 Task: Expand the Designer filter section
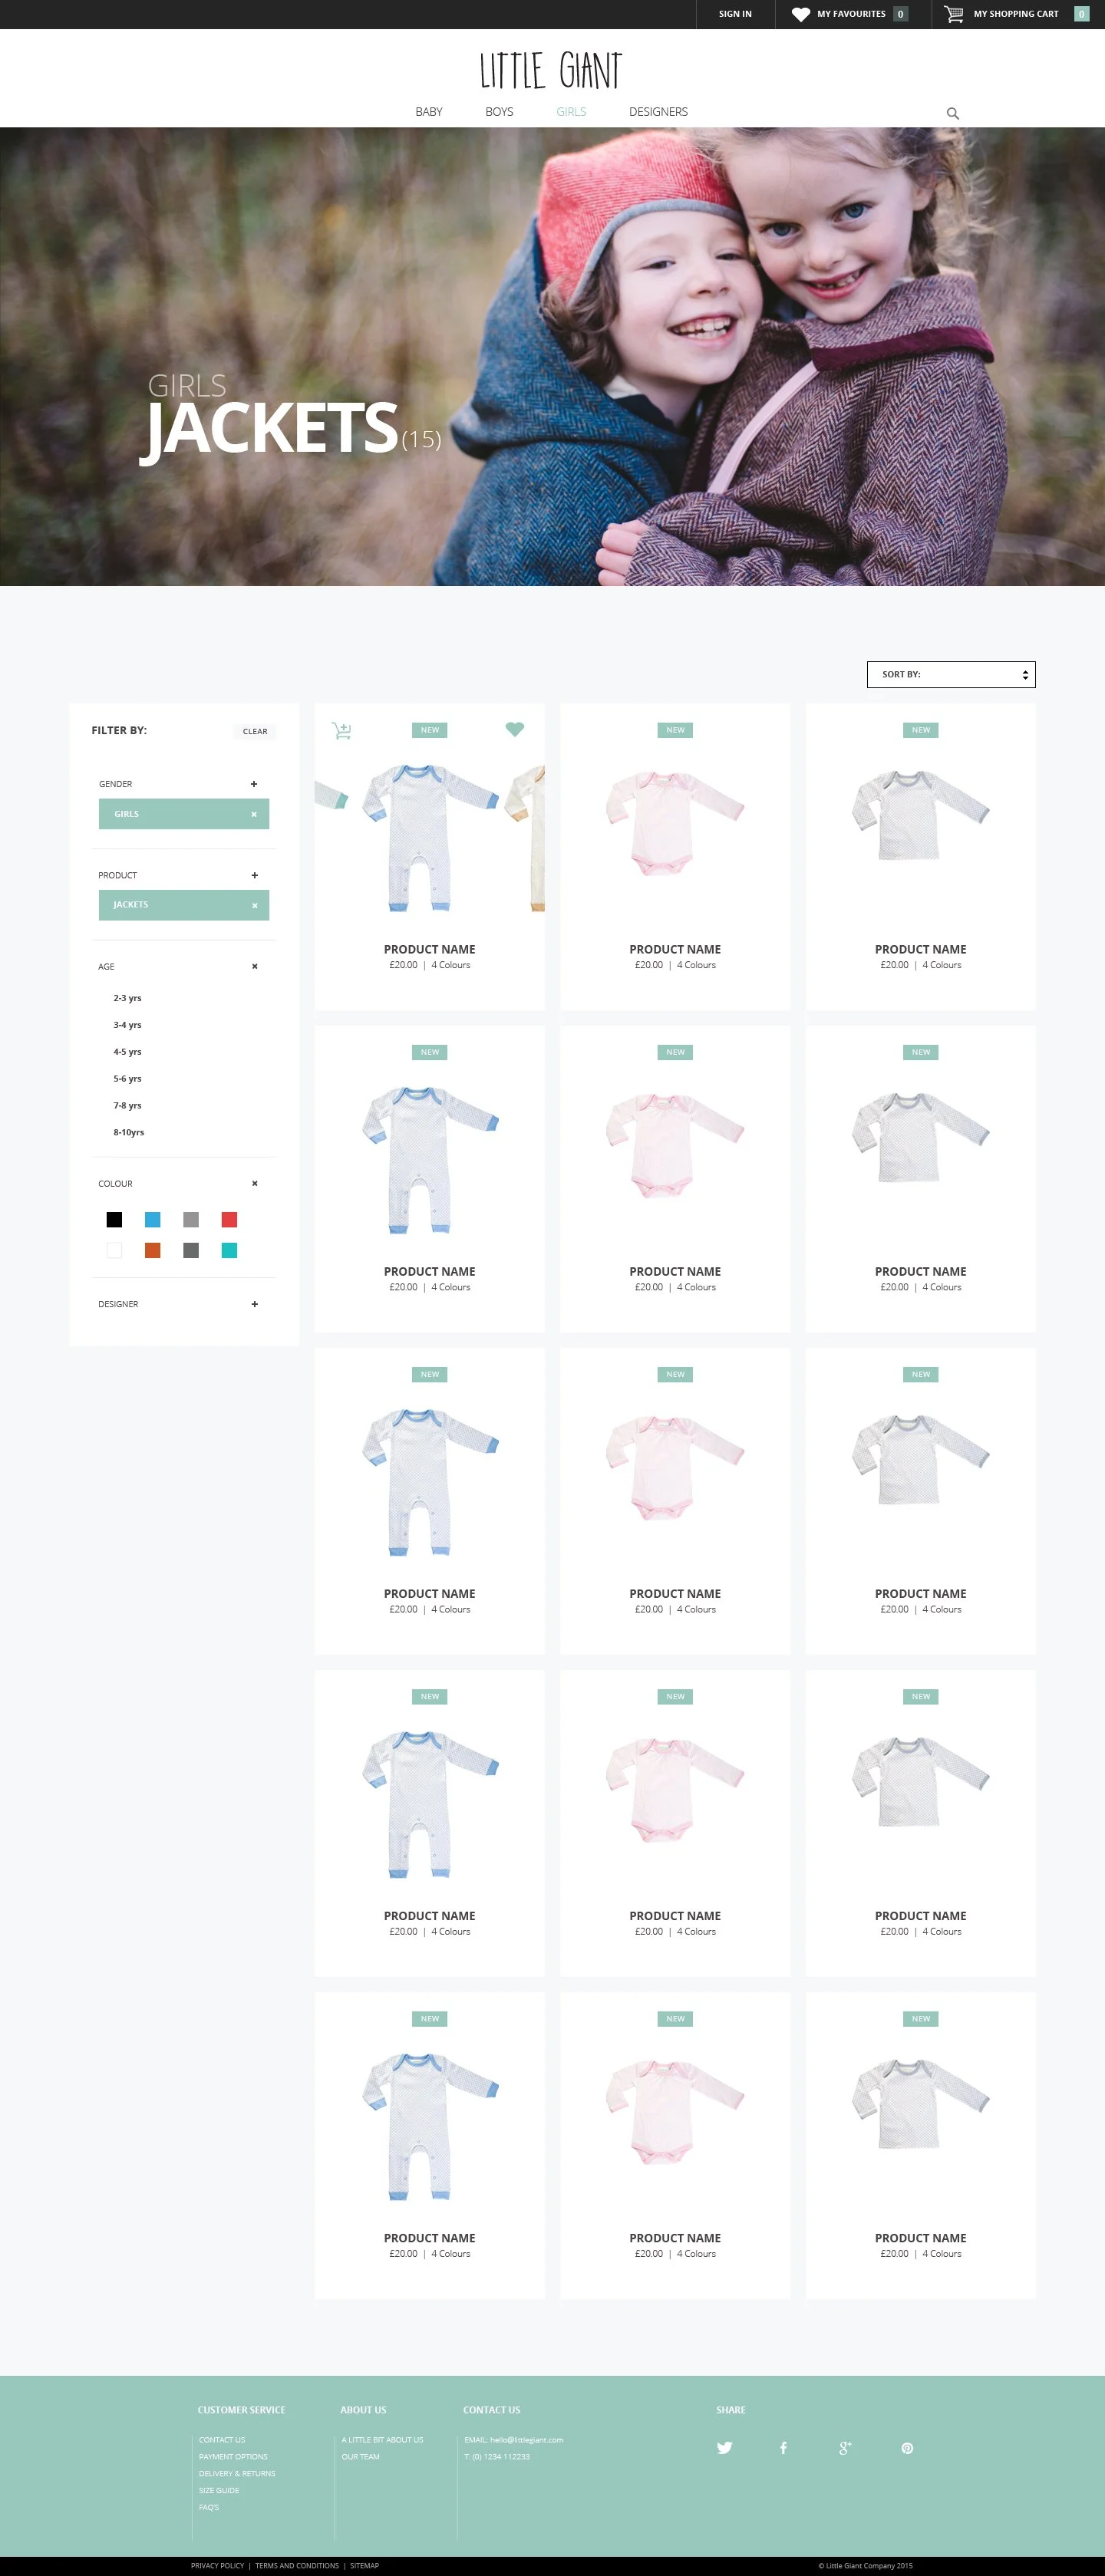pyautogui.click(x=254, y=1304)
